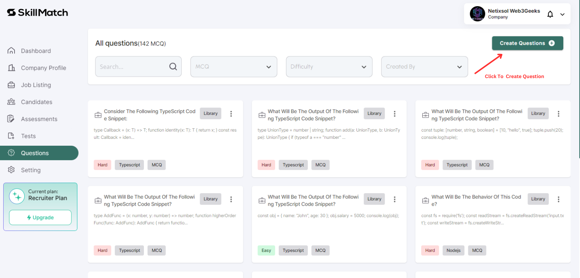Click the Job Listing briefcase icon

(11, 85)
